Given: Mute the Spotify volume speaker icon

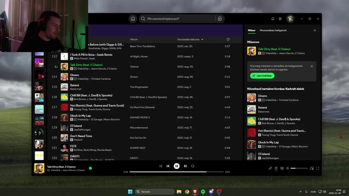Looking at the screenshot, I should pyautogui.click(x=287, y=168).
